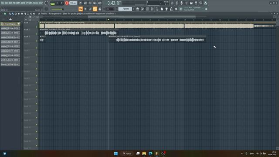Toggle wait for input before recording
The image size is (279, 157).
[x=85, y=3]
